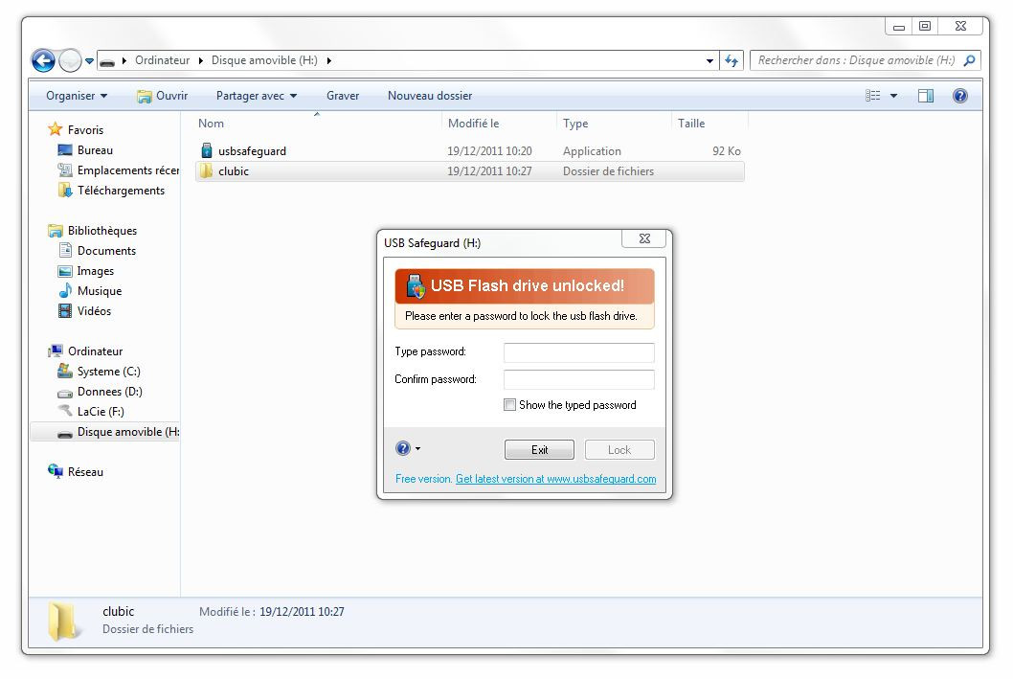The height and width of the screenshot is (679, 1013).
Task: Open the Organiser dropdown menu
Action: coord(77,96)
